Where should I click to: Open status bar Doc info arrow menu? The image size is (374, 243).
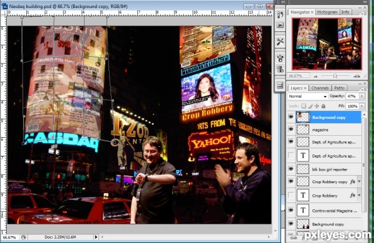tap(96, 237)
